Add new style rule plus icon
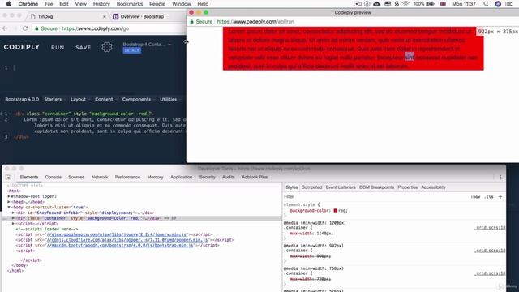This screenshot has width=519, height=292. pyautogui.click(x=500, y=196)
